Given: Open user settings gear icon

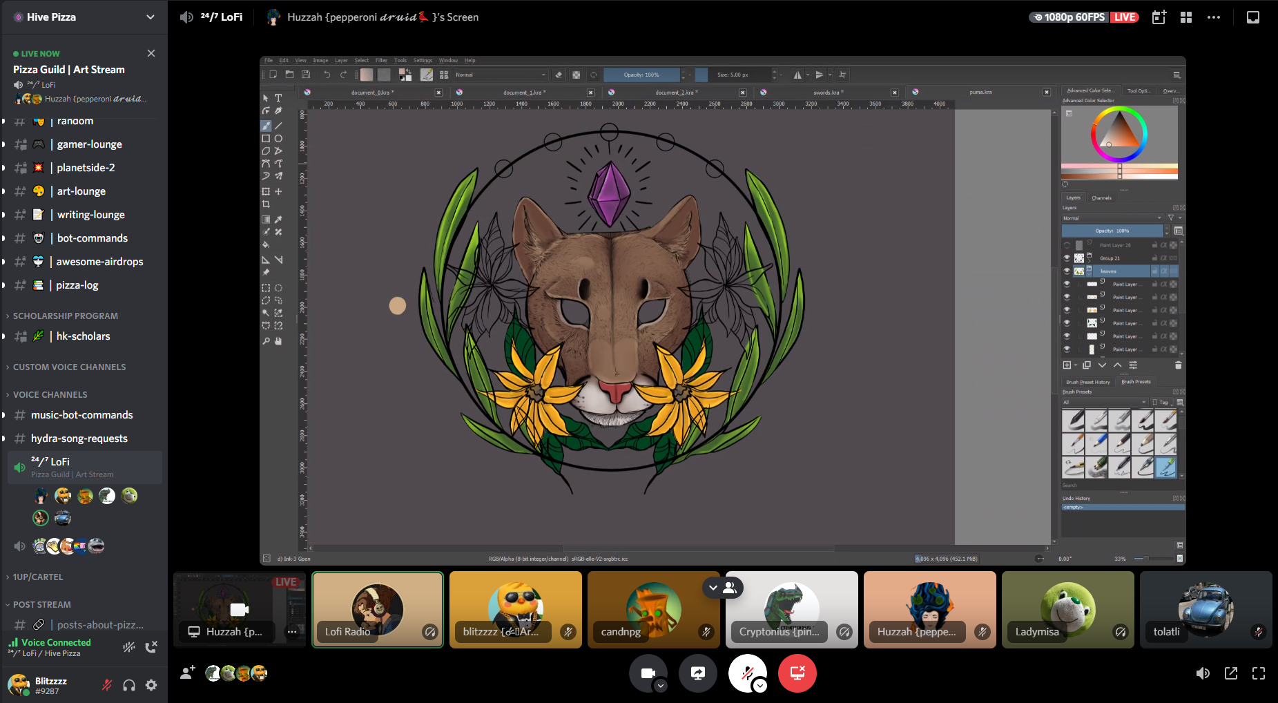Looking at the screenshot, I should (151, 685).
